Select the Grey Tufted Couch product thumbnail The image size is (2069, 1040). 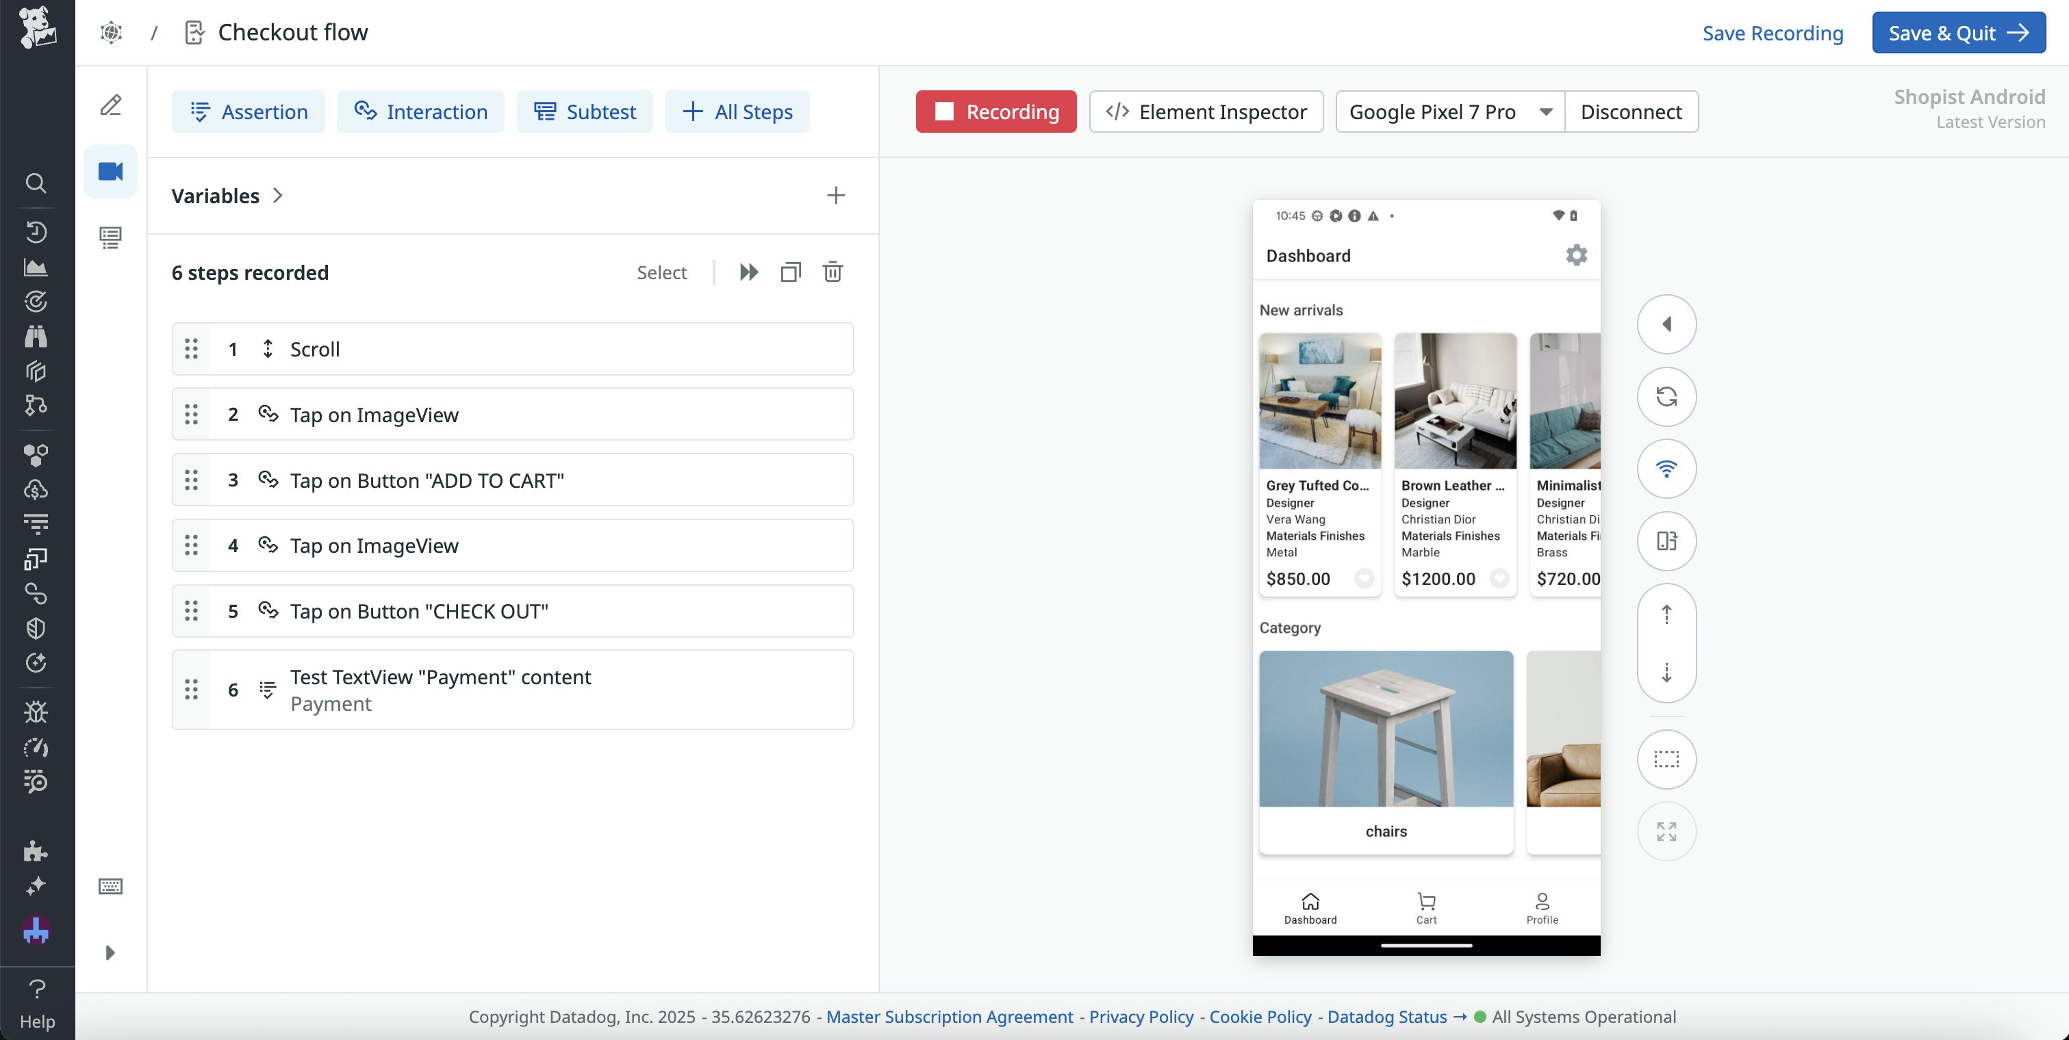tap(1319, 401)
